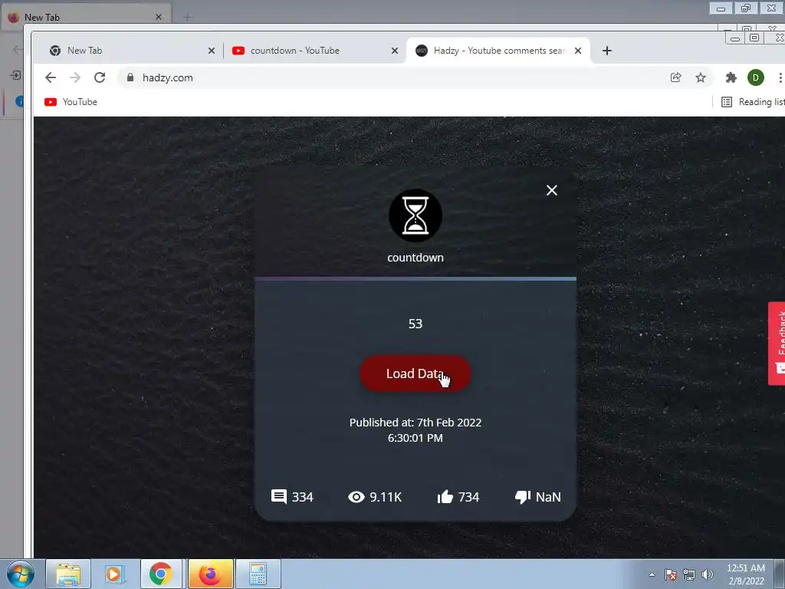This screenshot has height=589, width=785.
Task: Show hidden system tray icons
Action: click(652, 574)
